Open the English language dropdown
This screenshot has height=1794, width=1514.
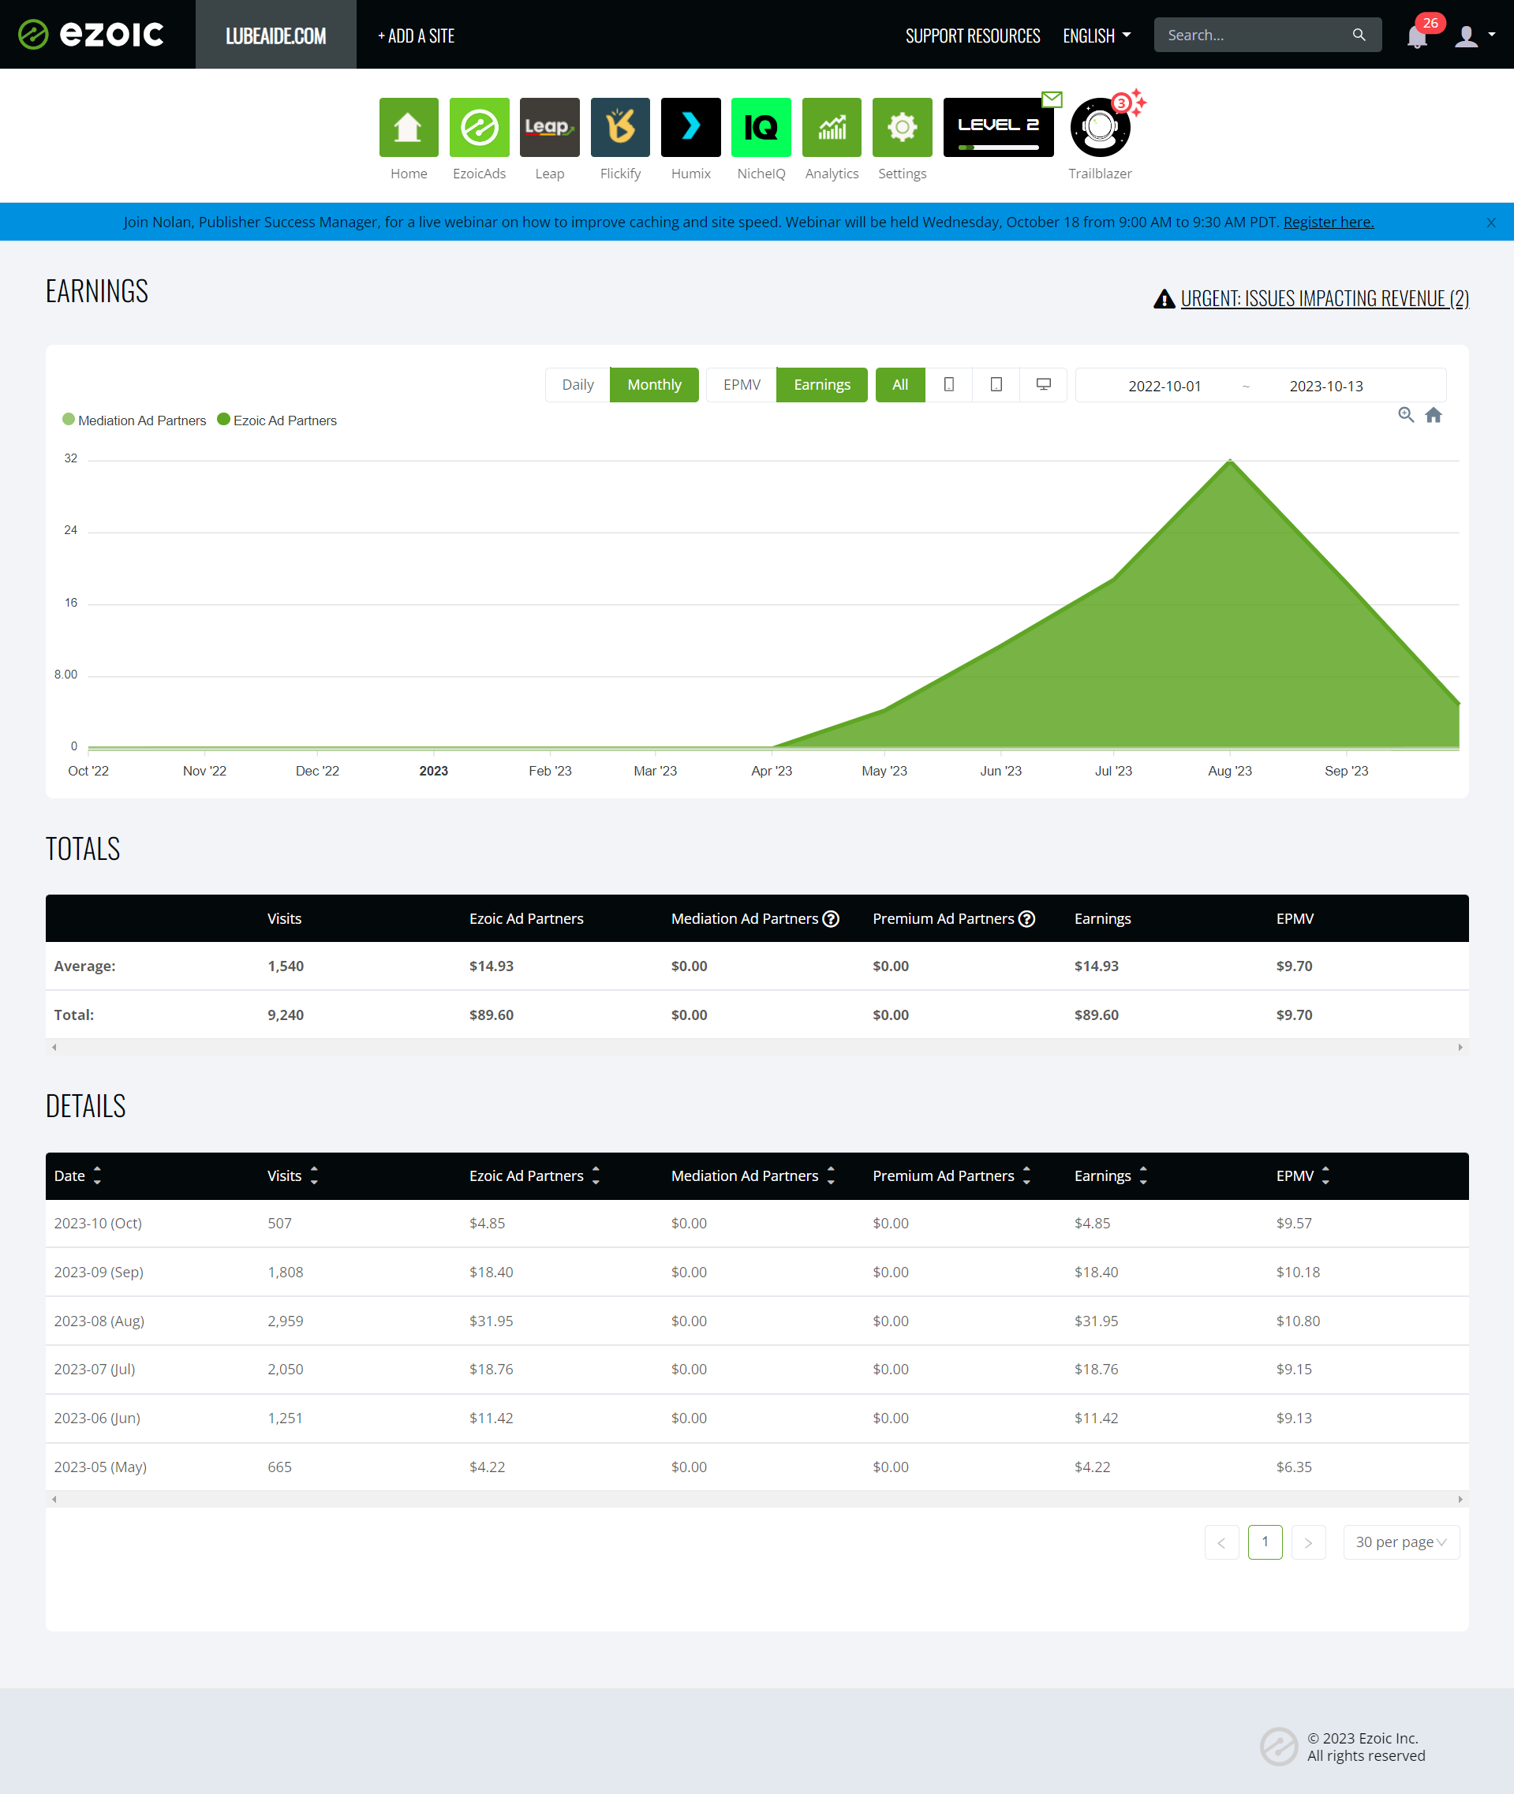(x=1097, y=36)
